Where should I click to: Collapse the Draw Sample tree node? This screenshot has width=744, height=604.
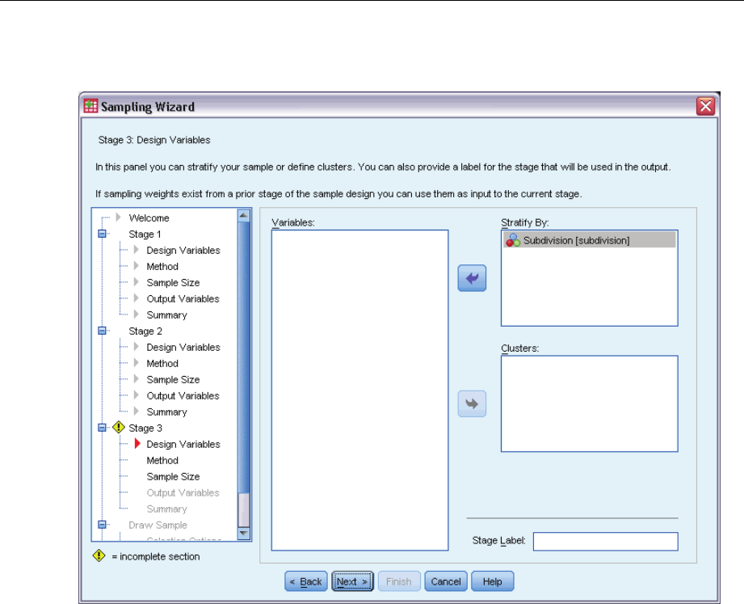[102, 524]
